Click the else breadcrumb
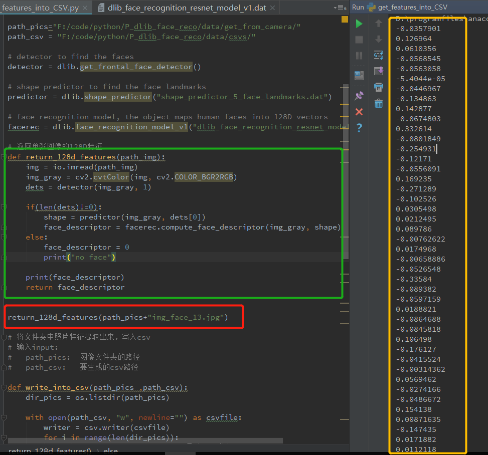Screen dimensions: 488x455 (110, 451)
